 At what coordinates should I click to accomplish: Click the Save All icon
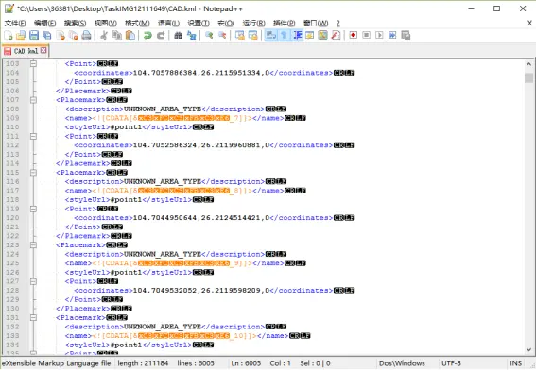coord(47,35)
